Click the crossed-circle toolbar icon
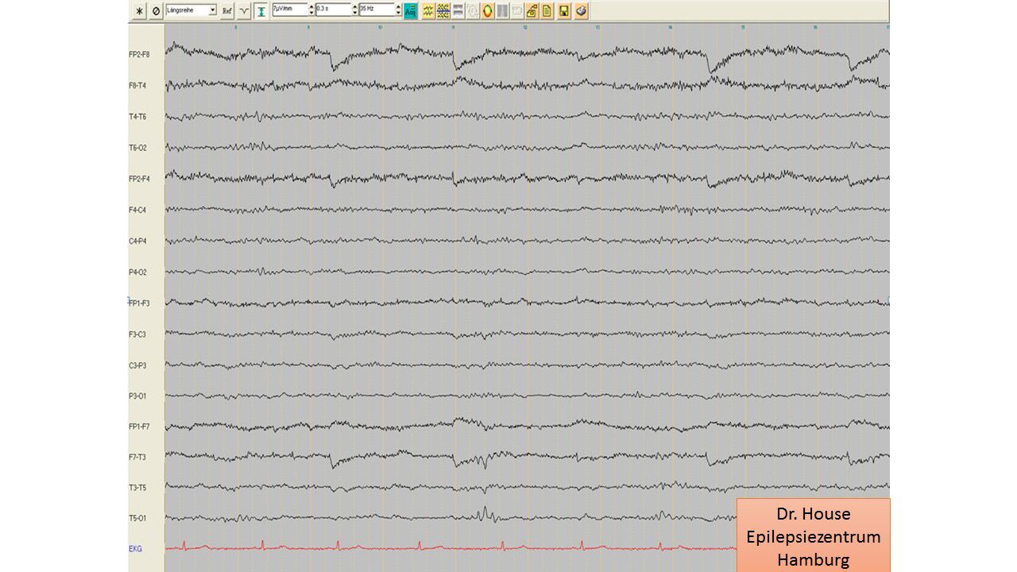 pos(157,10)
